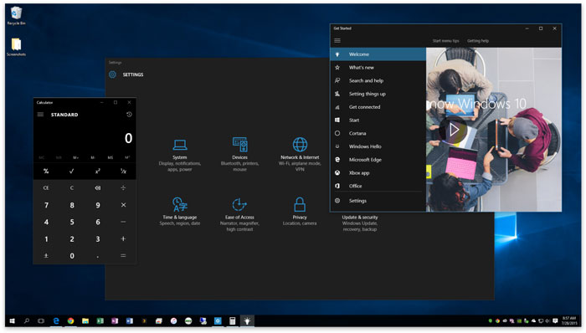Click the decimal point key in Calculator
This screenshot has height=333, width=586.
98,256
